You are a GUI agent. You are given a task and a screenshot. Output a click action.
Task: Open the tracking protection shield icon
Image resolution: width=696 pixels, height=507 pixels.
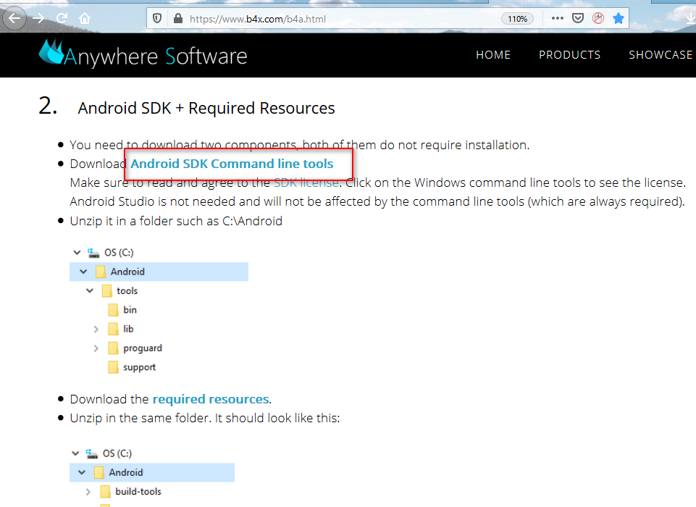pos(157,19)
